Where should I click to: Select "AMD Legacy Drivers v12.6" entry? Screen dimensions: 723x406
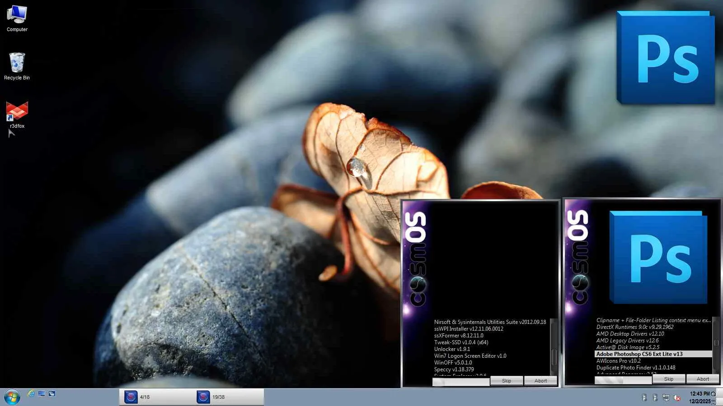coord(627,341)
